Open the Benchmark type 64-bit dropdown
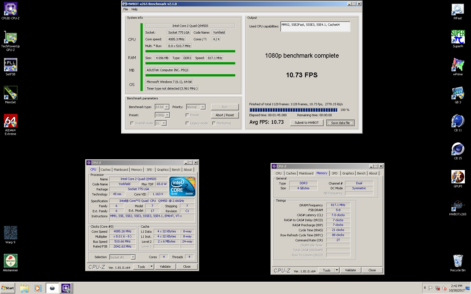The image size is (471, 294). point(162,107)
